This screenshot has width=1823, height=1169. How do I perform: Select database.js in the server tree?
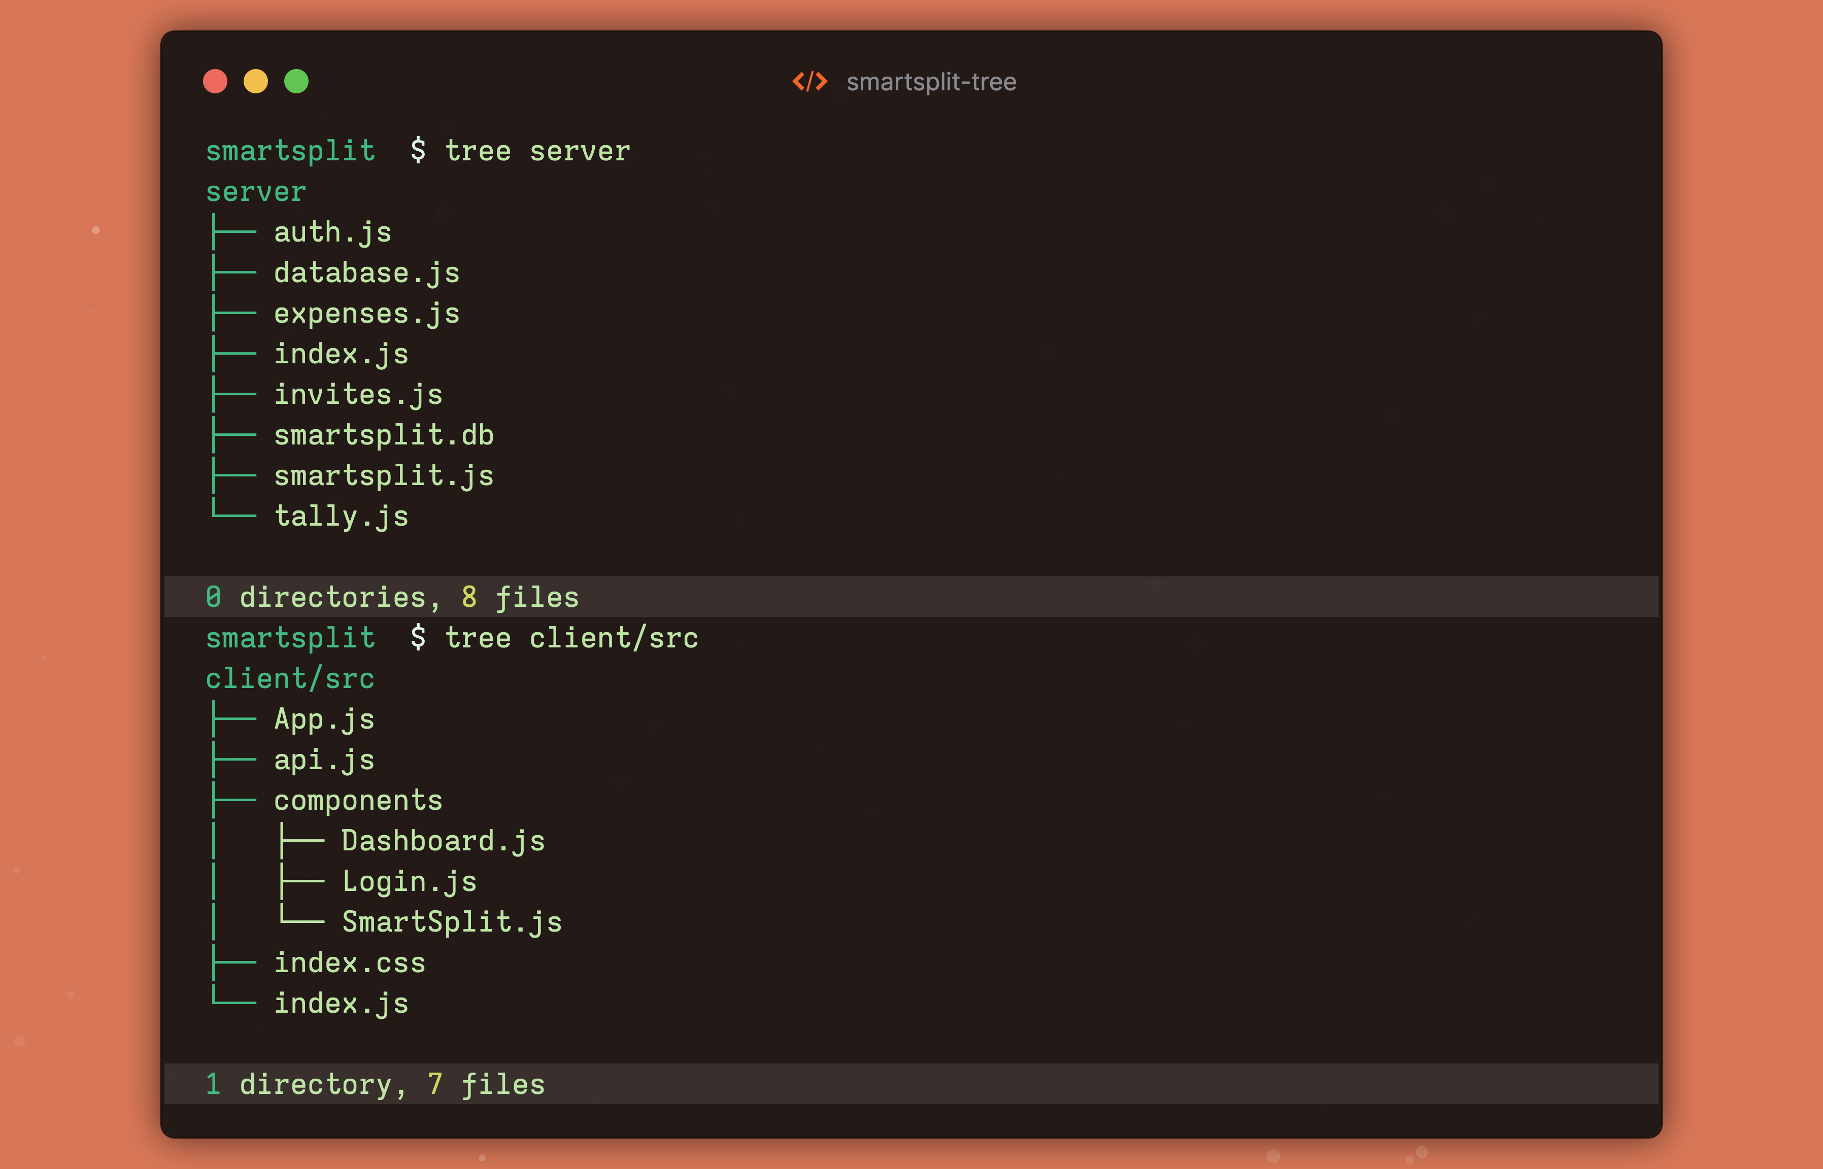367,273
